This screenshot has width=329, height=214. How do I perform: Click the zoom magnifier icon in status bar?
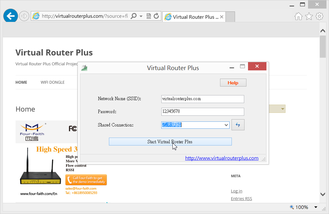[292, 207]
